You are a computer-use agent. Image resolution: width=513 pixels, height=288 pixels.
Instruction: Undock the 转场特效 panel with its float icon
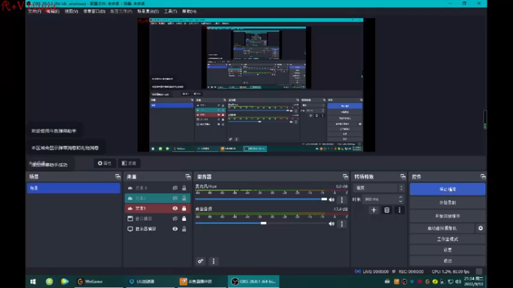pos(403,177)
